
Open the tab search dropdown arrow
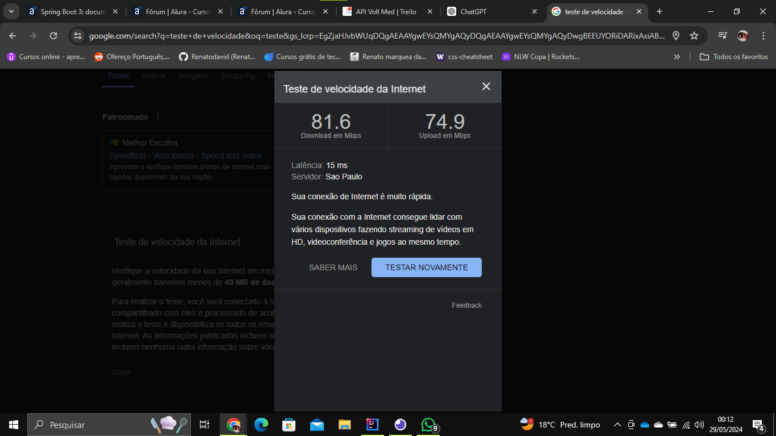point(11,11)
